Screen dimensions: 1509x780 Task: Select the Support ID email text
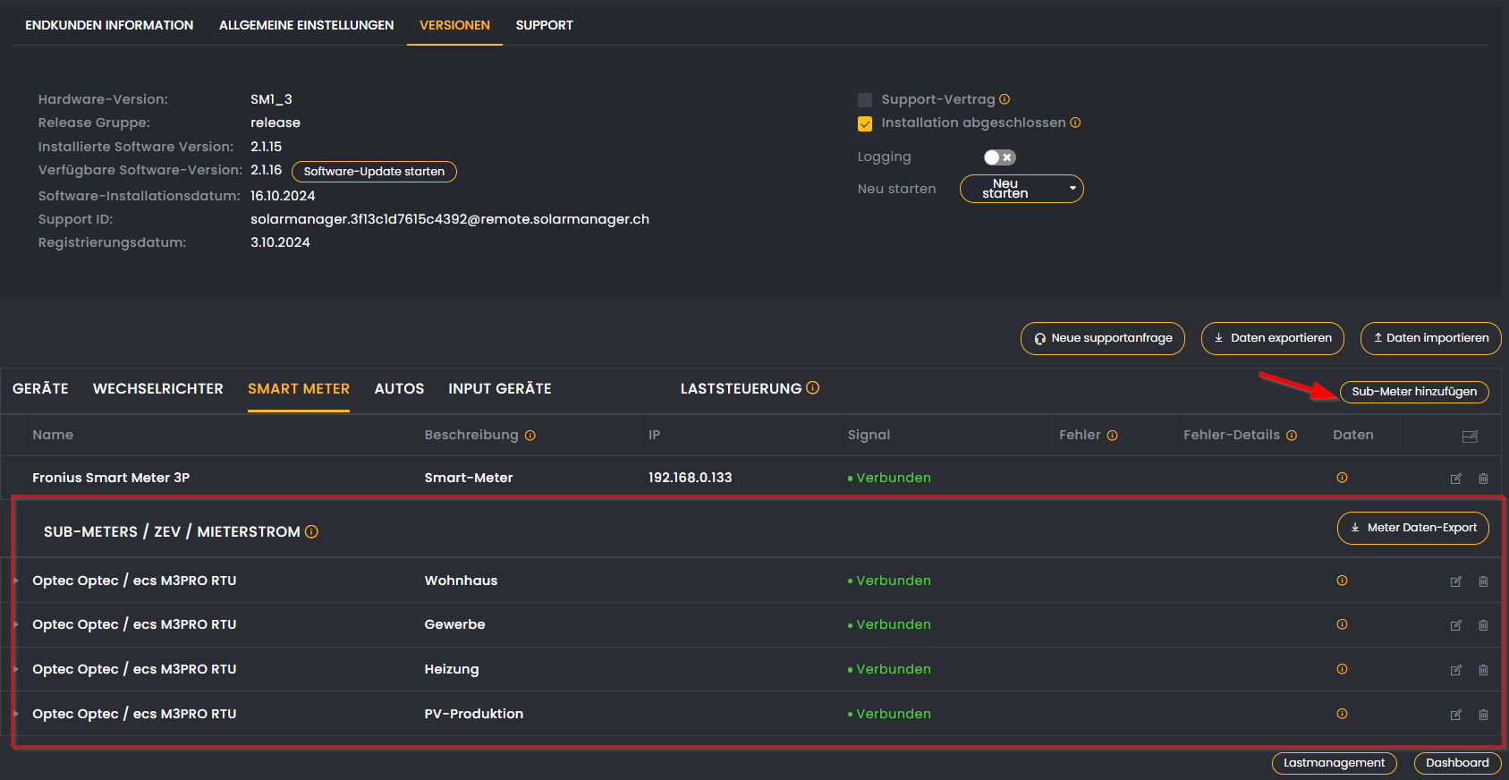point(450,219)
